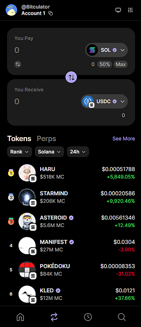This screenshot has height=327, width=141.
Task: Go to Home in bottom navigation
Action: [20, 317]
